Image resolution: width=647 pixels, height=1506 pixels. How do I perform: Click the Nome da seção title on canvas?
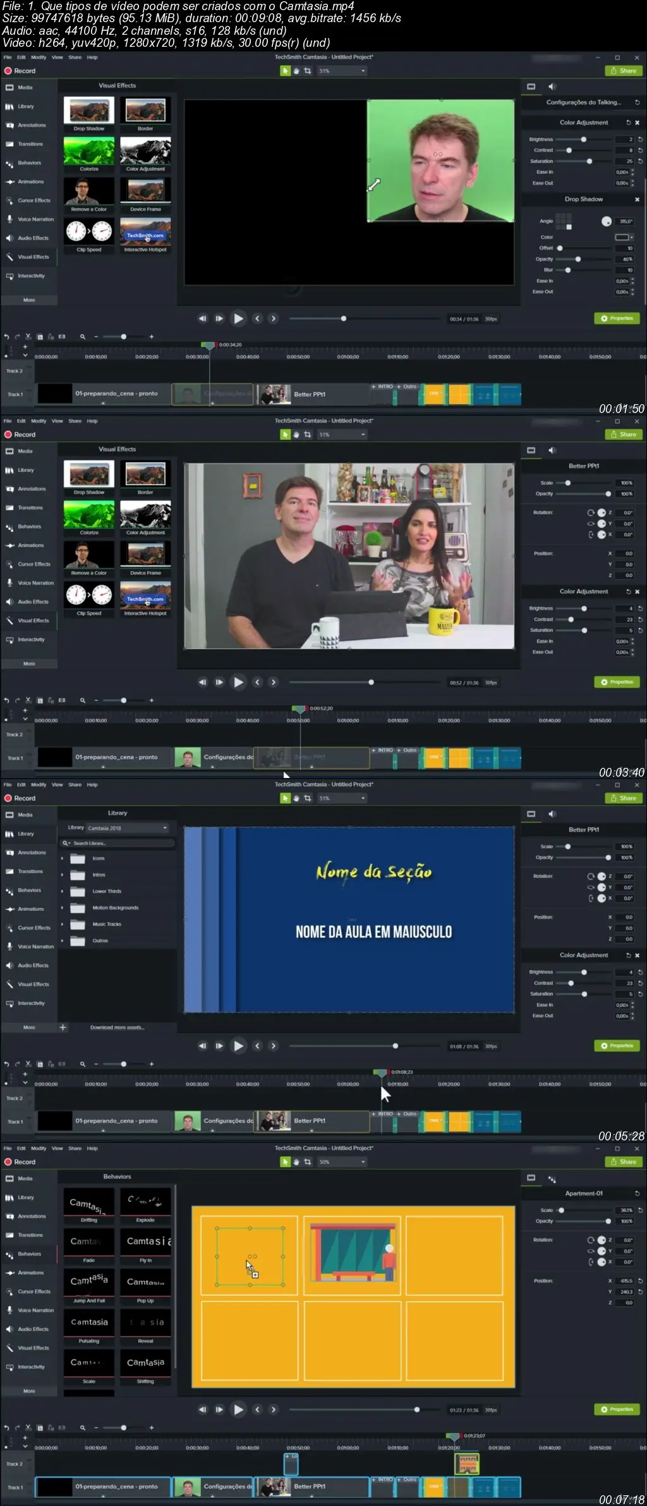374,872
